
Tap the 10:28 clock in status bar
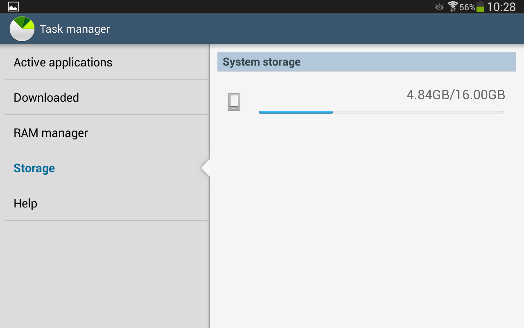[501, 7]
